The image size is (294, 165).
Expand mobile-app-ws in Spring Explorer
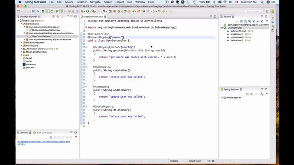222,98
